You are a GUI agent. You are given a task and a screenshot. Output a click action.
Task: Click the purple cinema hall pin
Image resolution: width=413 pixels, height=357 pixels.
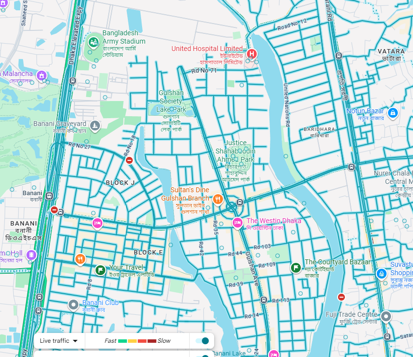[31, 255]
